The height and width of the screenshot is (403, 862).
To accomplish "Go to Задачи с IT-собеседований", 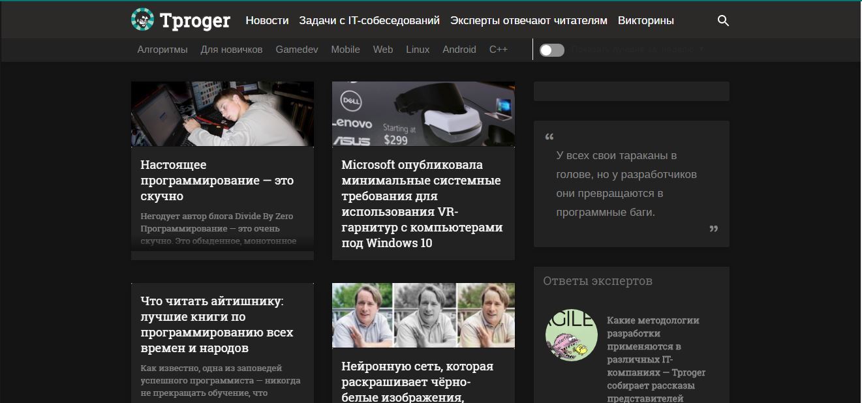I will [x=369, y=21].
